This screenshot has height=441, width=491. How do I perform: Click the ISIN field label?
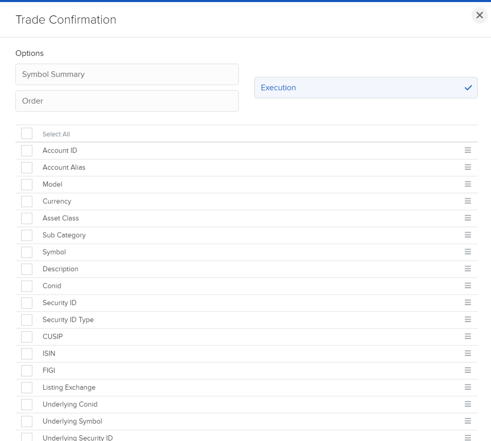tap(49, 353)
